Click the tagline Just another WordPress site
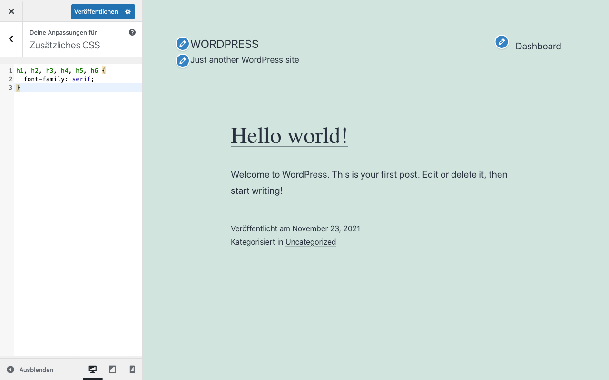The width and height of the screenshot is (609, 380). pos(245,60)
